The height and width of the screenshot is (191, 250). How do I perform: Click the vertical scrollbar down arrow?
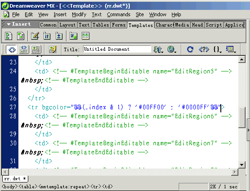242,165
